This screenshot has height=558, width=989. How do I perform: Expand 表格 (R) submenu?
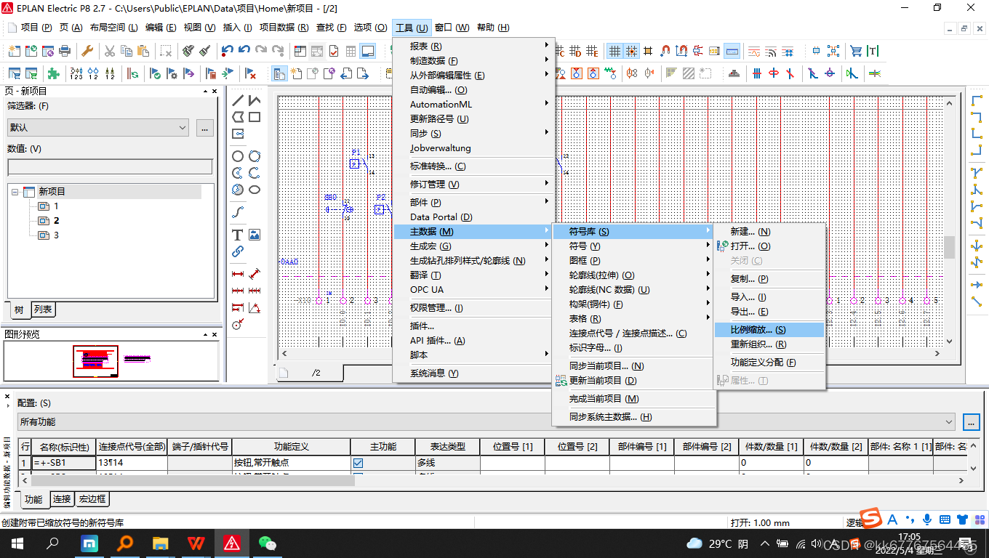tap(633, 318)
